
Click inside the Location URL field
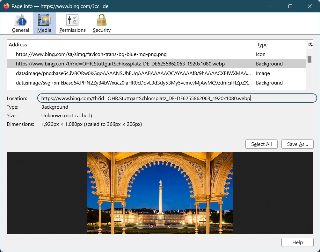[x=177, y=99]
